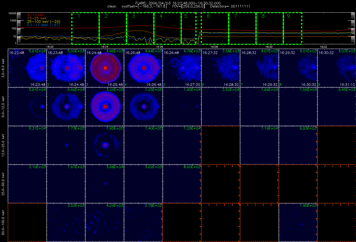Open the 3.0-6.0 keV image for interval 8

pyautogui.click(x=298, y=68)
